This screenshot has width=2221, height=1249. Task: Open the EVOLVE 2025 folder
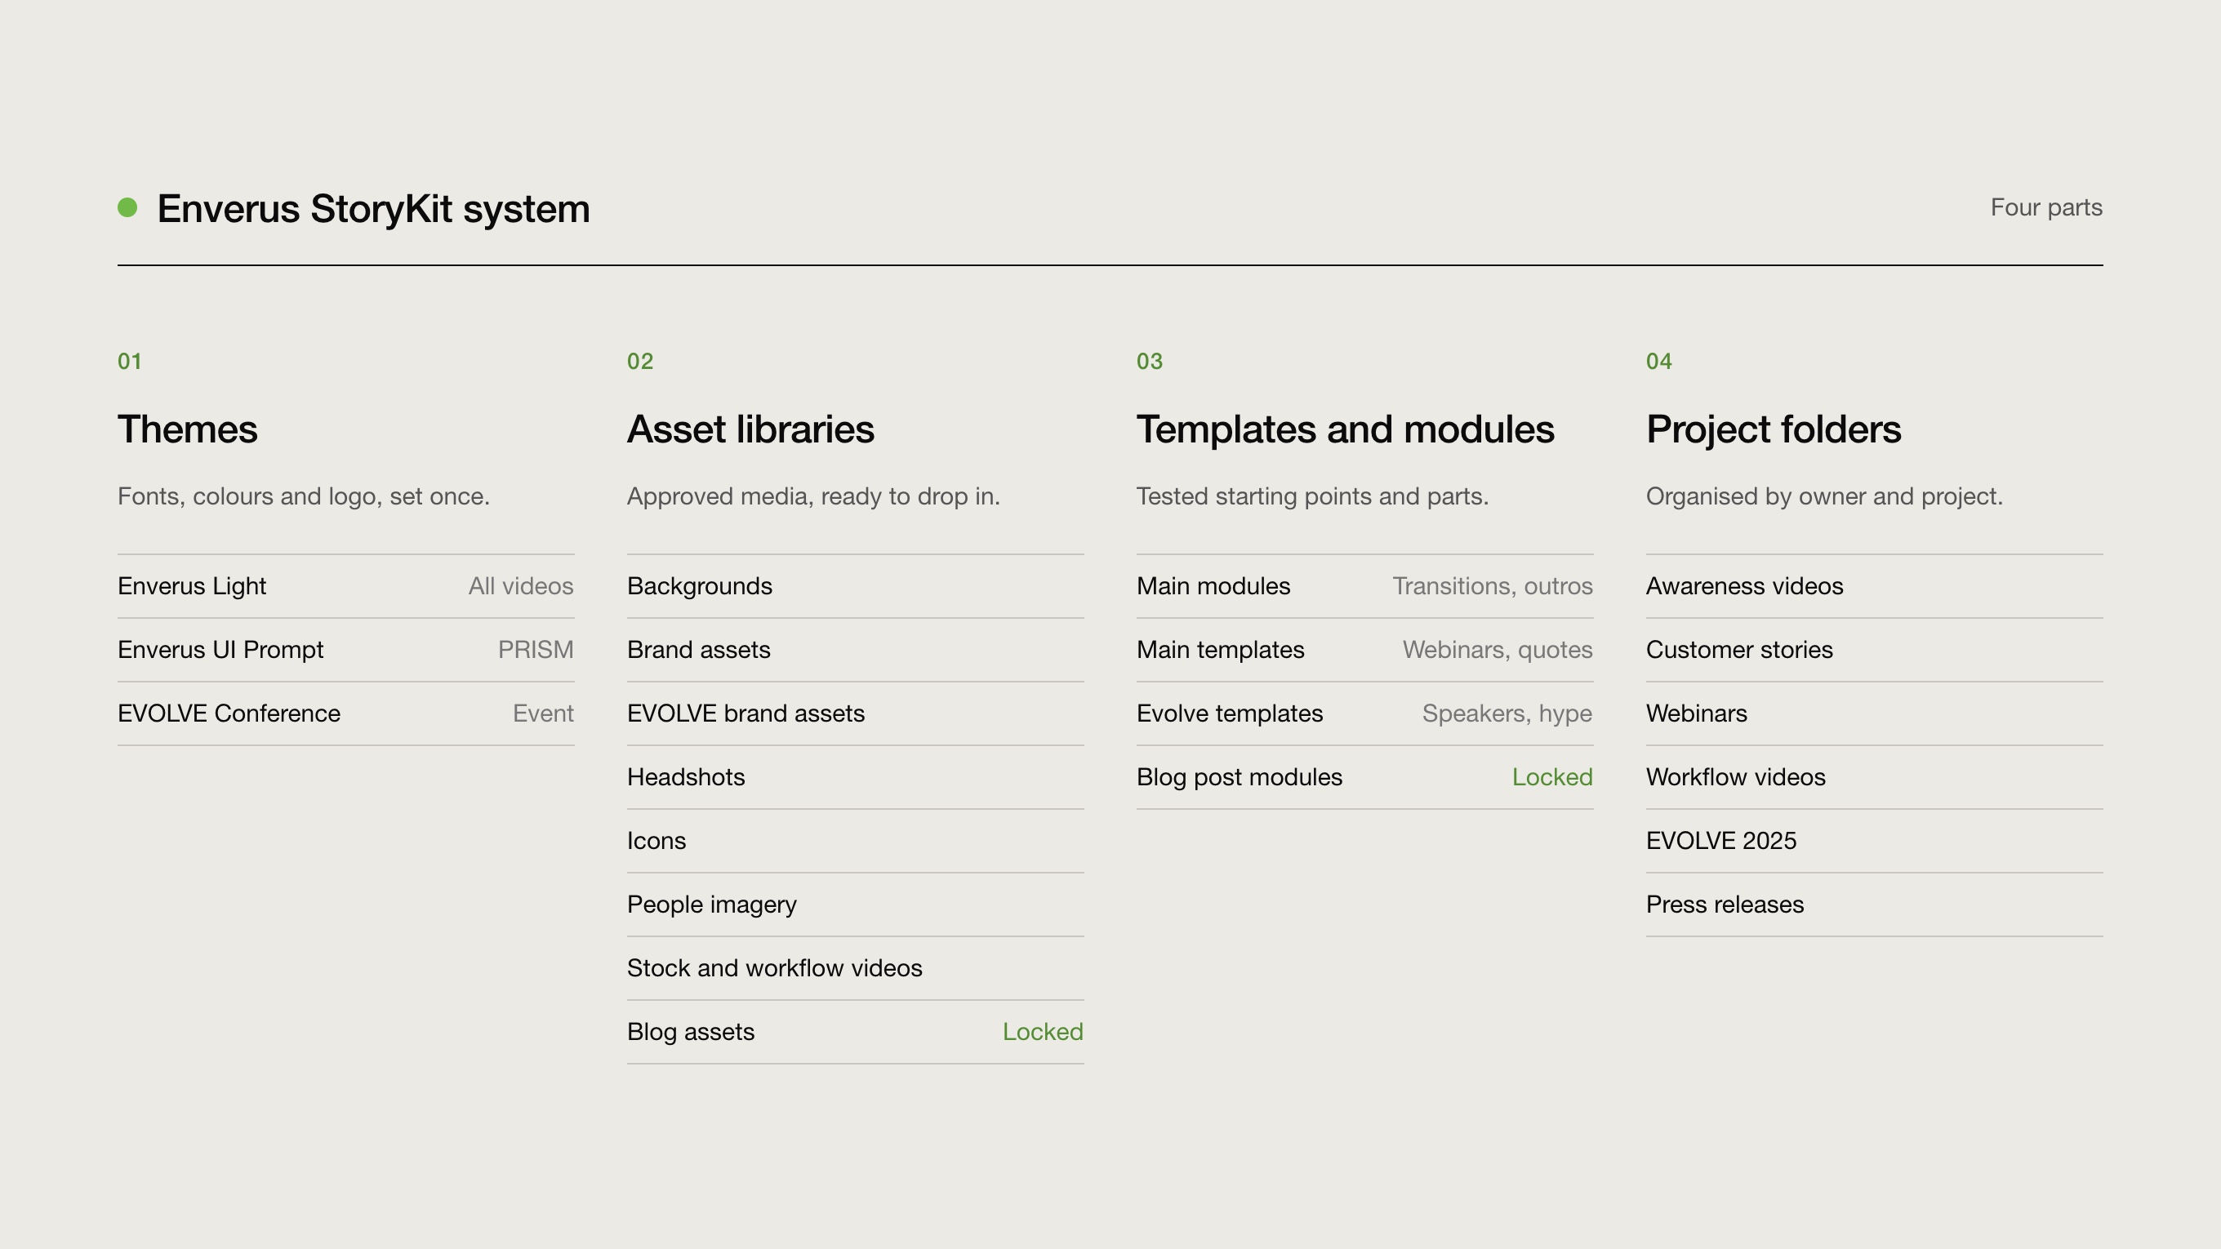(x=1875, y=842)
